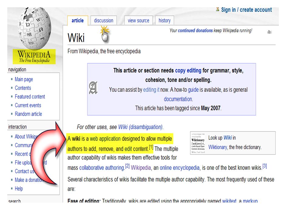Screen dimensions: 291x218
Task: Follow the online encyclopedia link
Action: 180,168
